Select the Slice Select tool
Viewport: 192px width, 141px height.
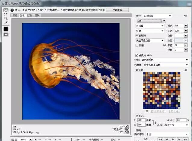pyautogui.click(x=5, y=14)
